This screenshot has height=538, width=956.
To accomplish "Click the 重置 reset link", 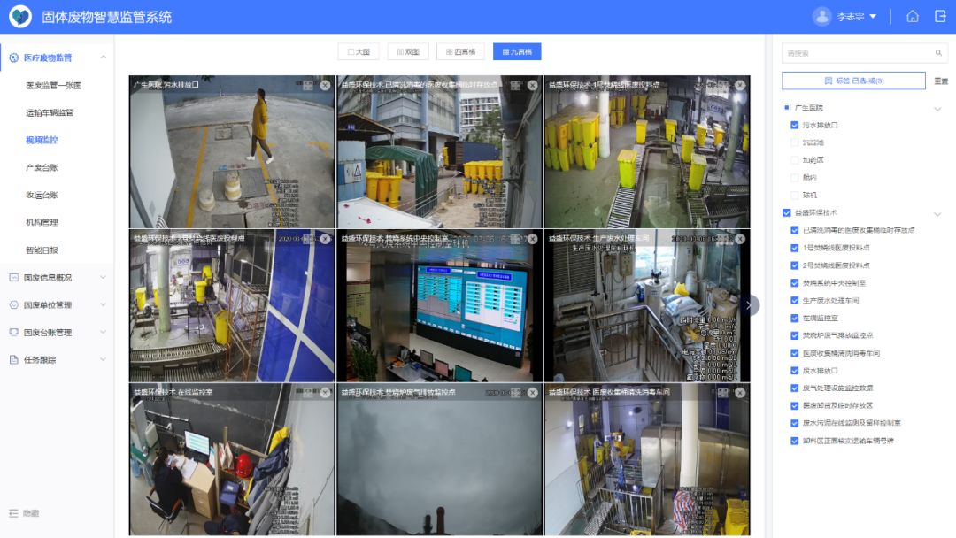I will (941, 81).
